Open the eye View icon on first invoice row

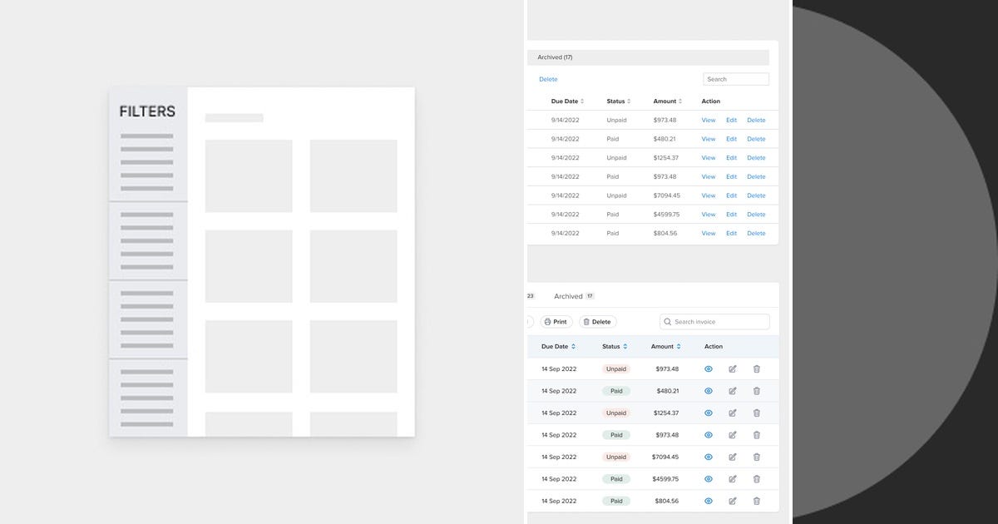tap(708, 368)
